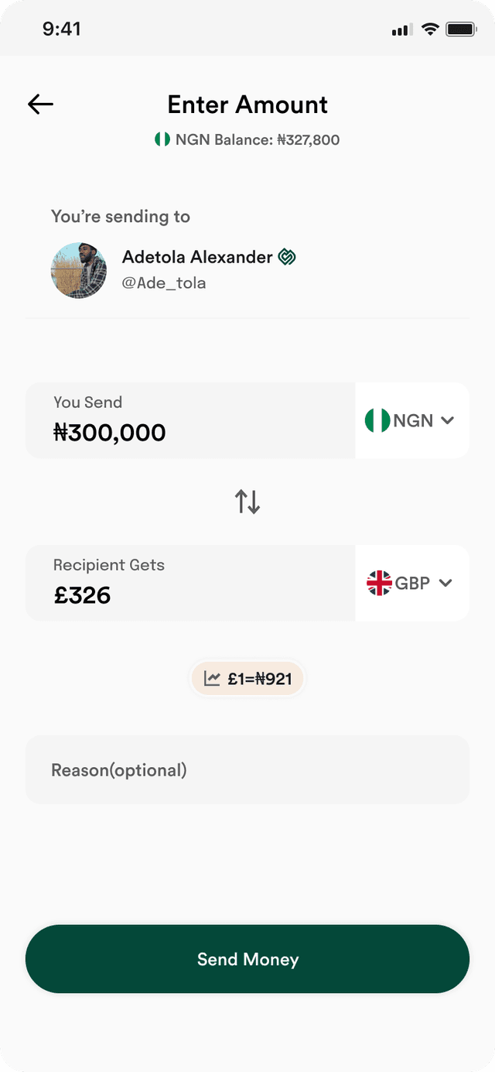The image size is (495, 1072).
Task: Edit the Recipient Gets £326 field
Action: coord(190,583)
